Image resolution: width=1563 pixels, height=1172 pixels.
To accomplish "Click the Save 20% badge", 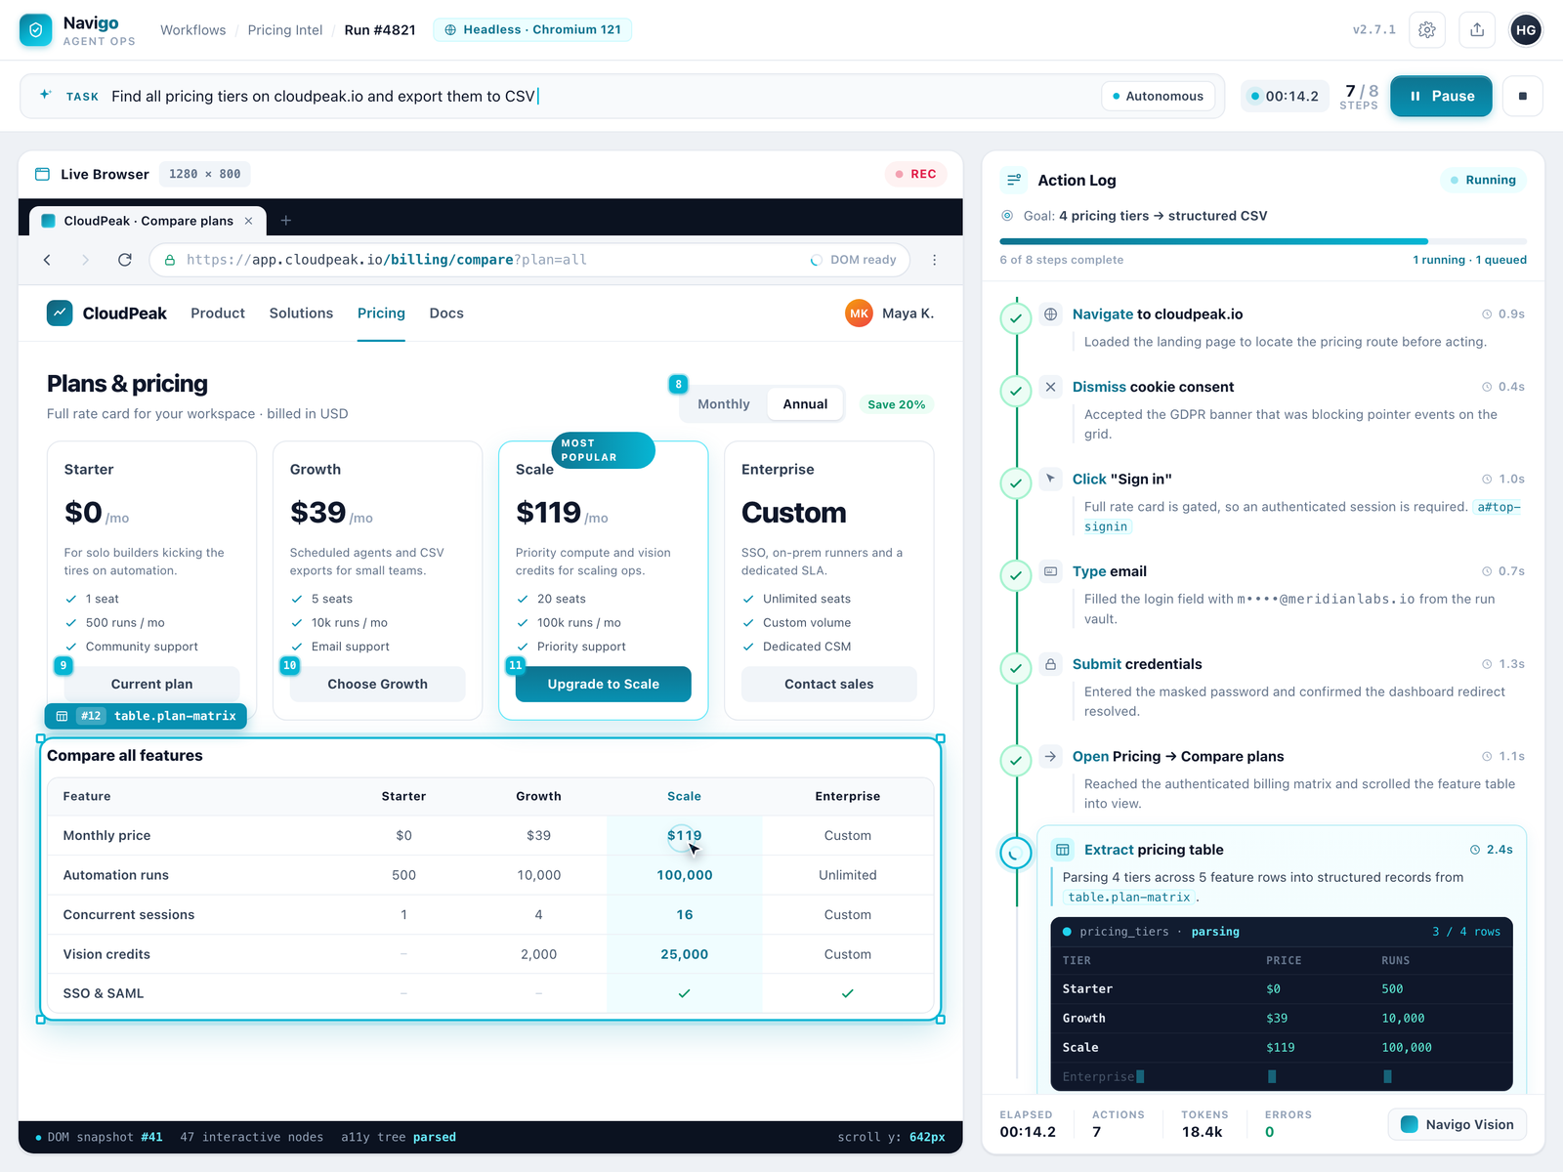I will [896, 404].
